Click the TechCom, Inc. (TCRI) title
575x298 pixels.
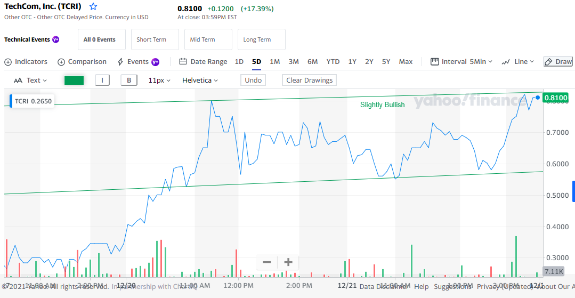43,6
